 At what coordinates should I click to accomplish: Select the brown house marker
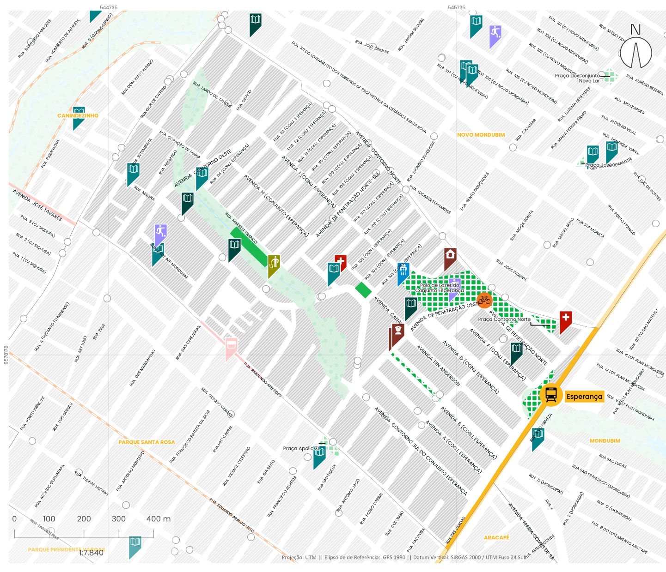450,259
